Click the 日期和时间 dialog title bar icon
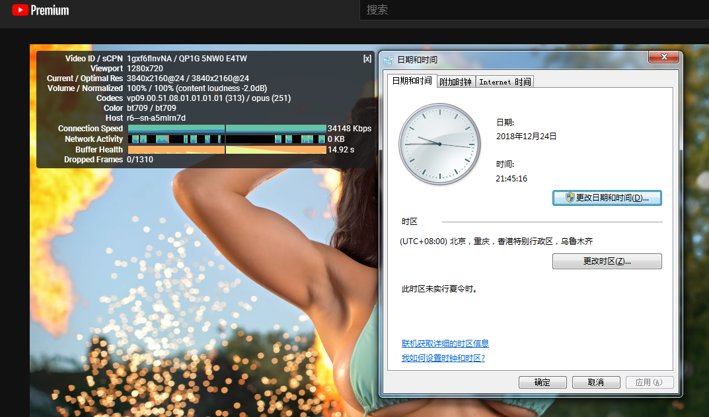Image resolution: width=709 pixels, height=417 pixels. 389,60
